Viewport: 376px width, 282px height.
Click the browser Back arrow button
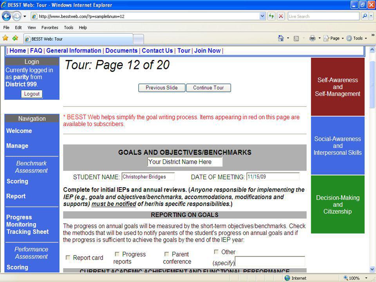pyautogui.click(x=6, y=16)
